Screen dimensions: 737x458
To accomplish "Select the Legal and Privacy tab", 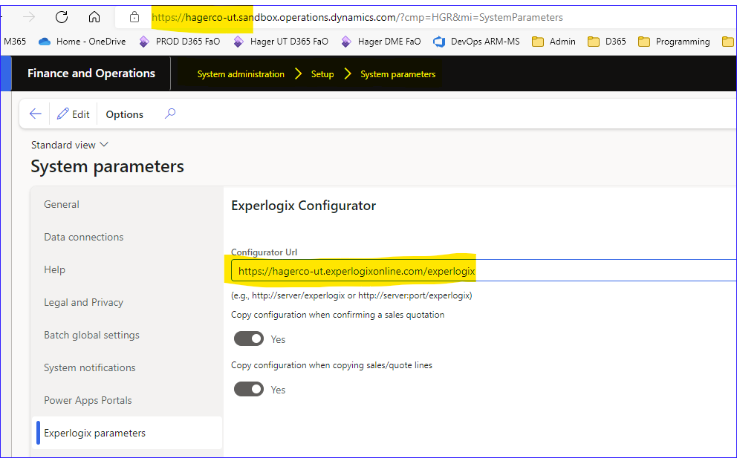I will coord(127,302).
